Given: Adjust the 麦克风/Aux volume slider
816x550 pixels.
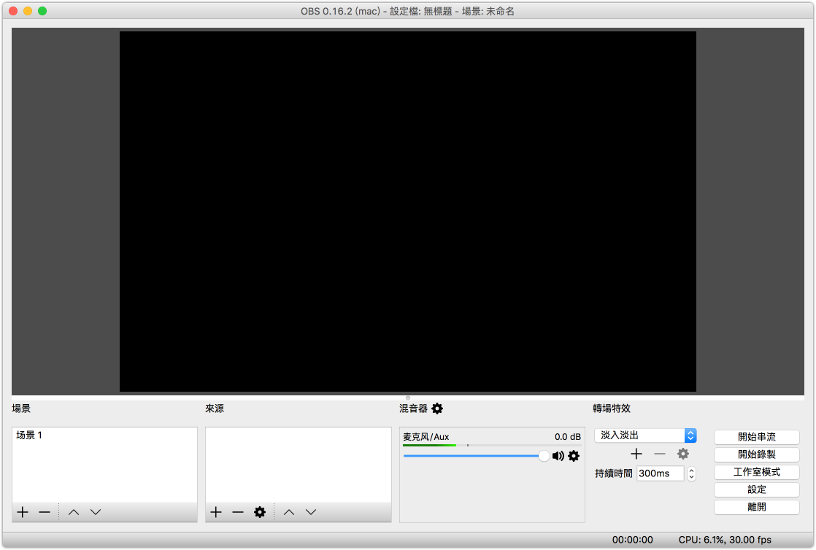Looking at the screenshot, I should [476, 456].
